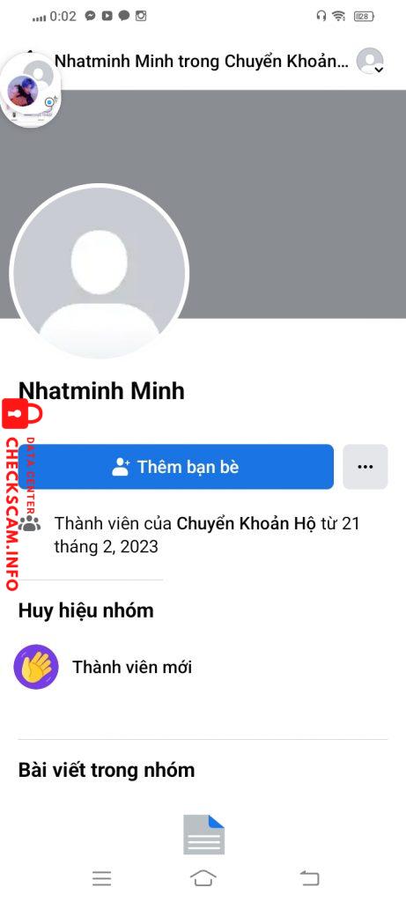Viewport: 406px width, 902px height.
Task: Tap the waving hand new member badge
Action: (36, 667)
